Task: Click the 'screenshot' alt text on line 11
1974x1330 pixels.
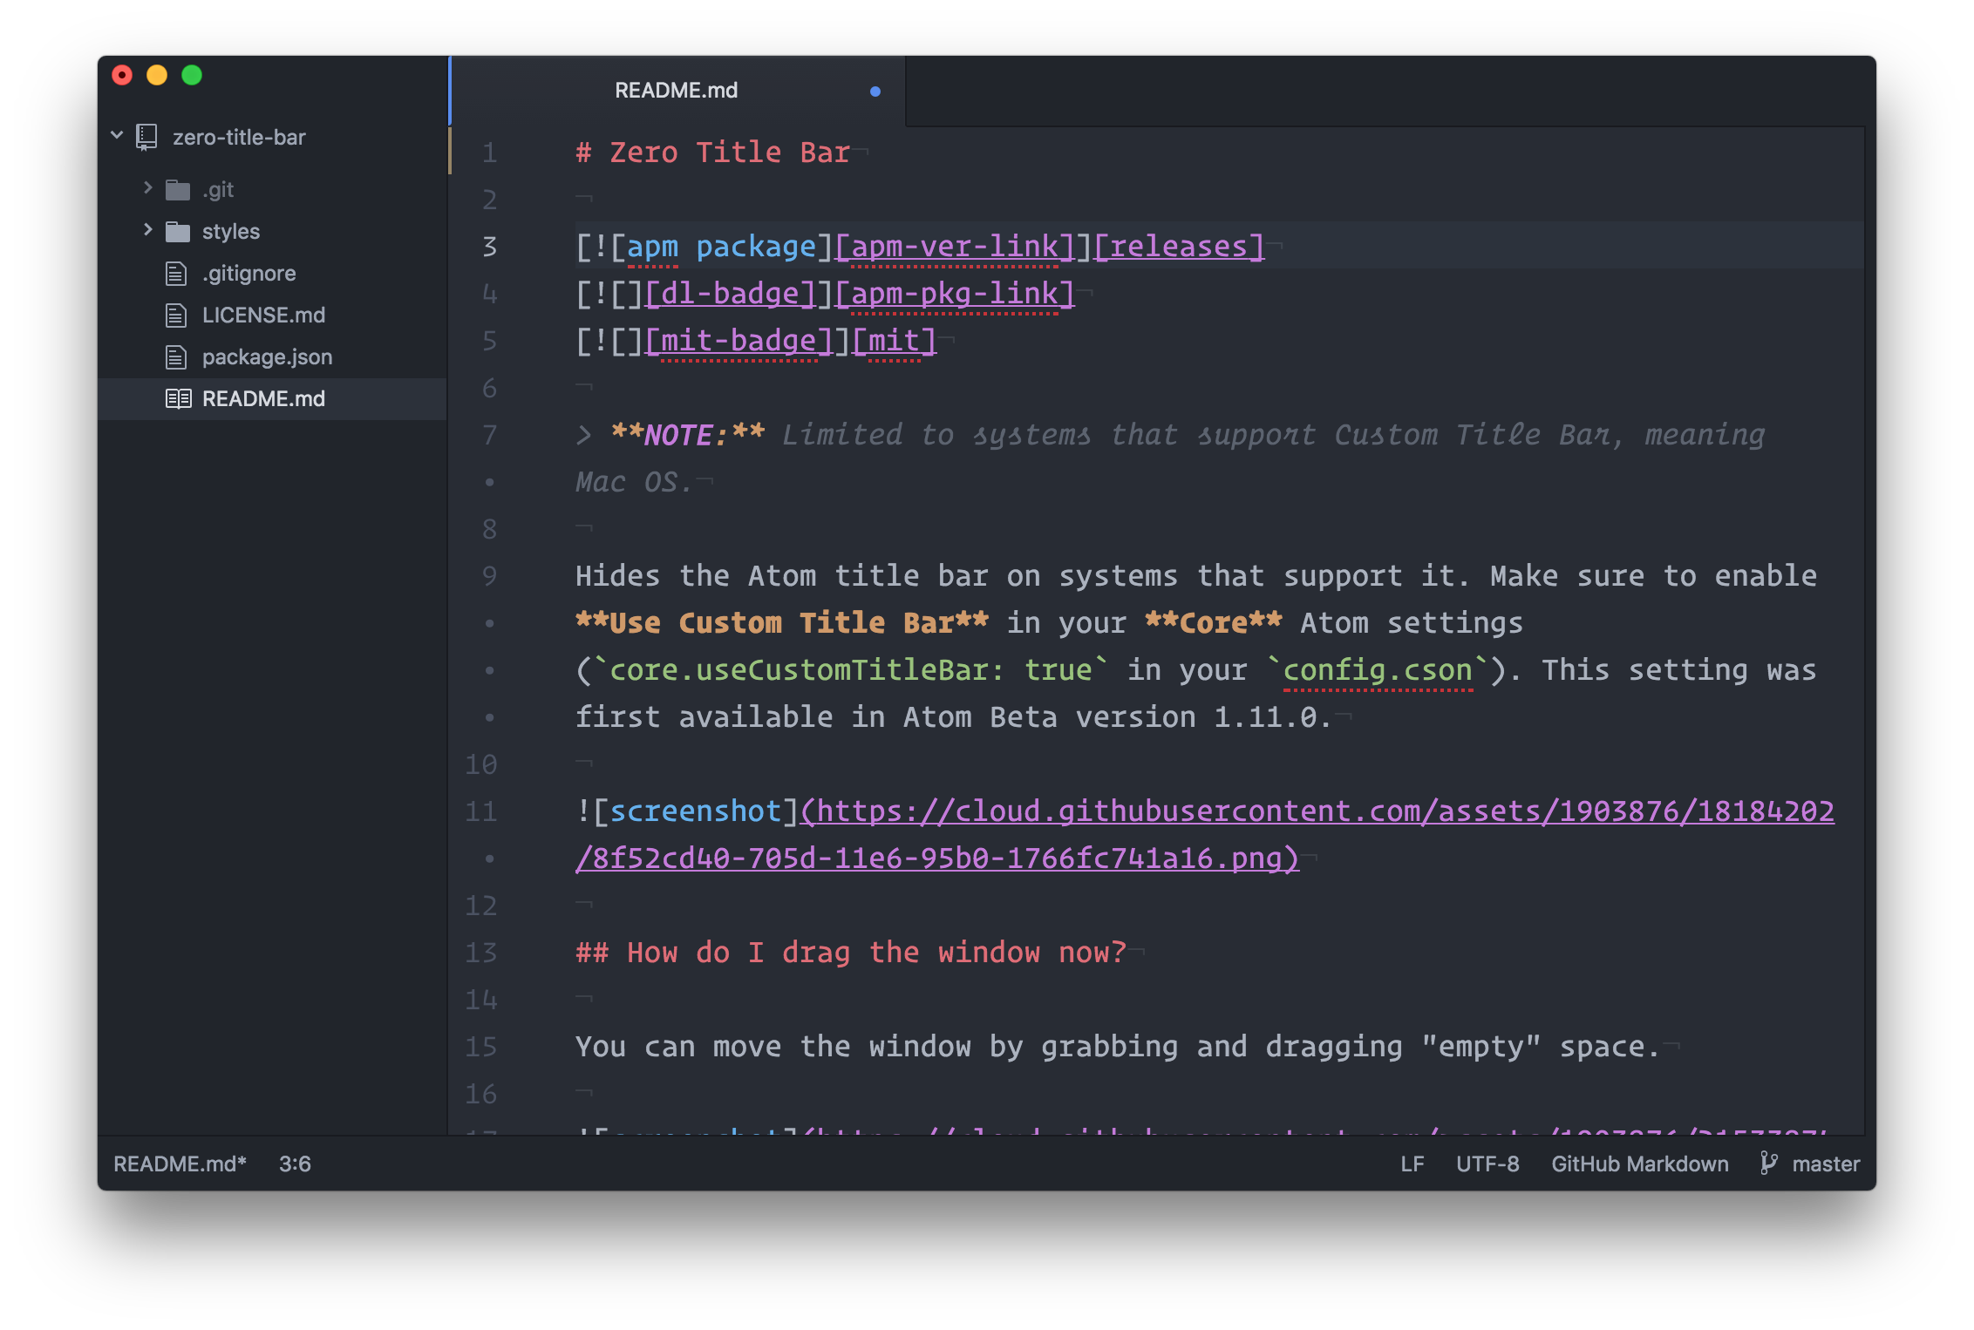Action: coord(696,811)
